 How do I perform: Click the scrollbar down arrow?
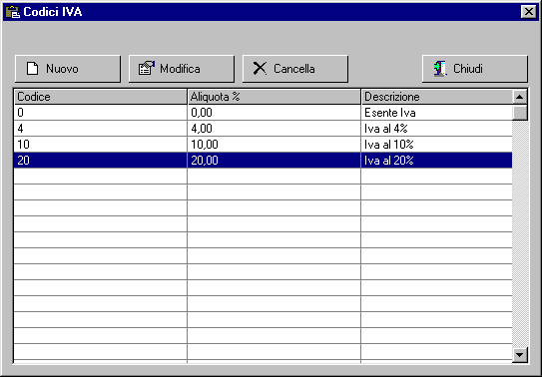[520, 354]
